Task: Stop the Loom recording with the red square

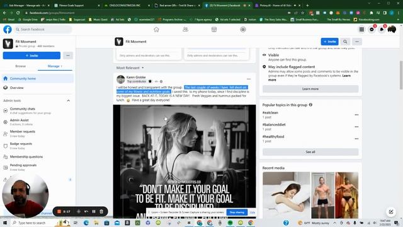Action: click(59, 212)
